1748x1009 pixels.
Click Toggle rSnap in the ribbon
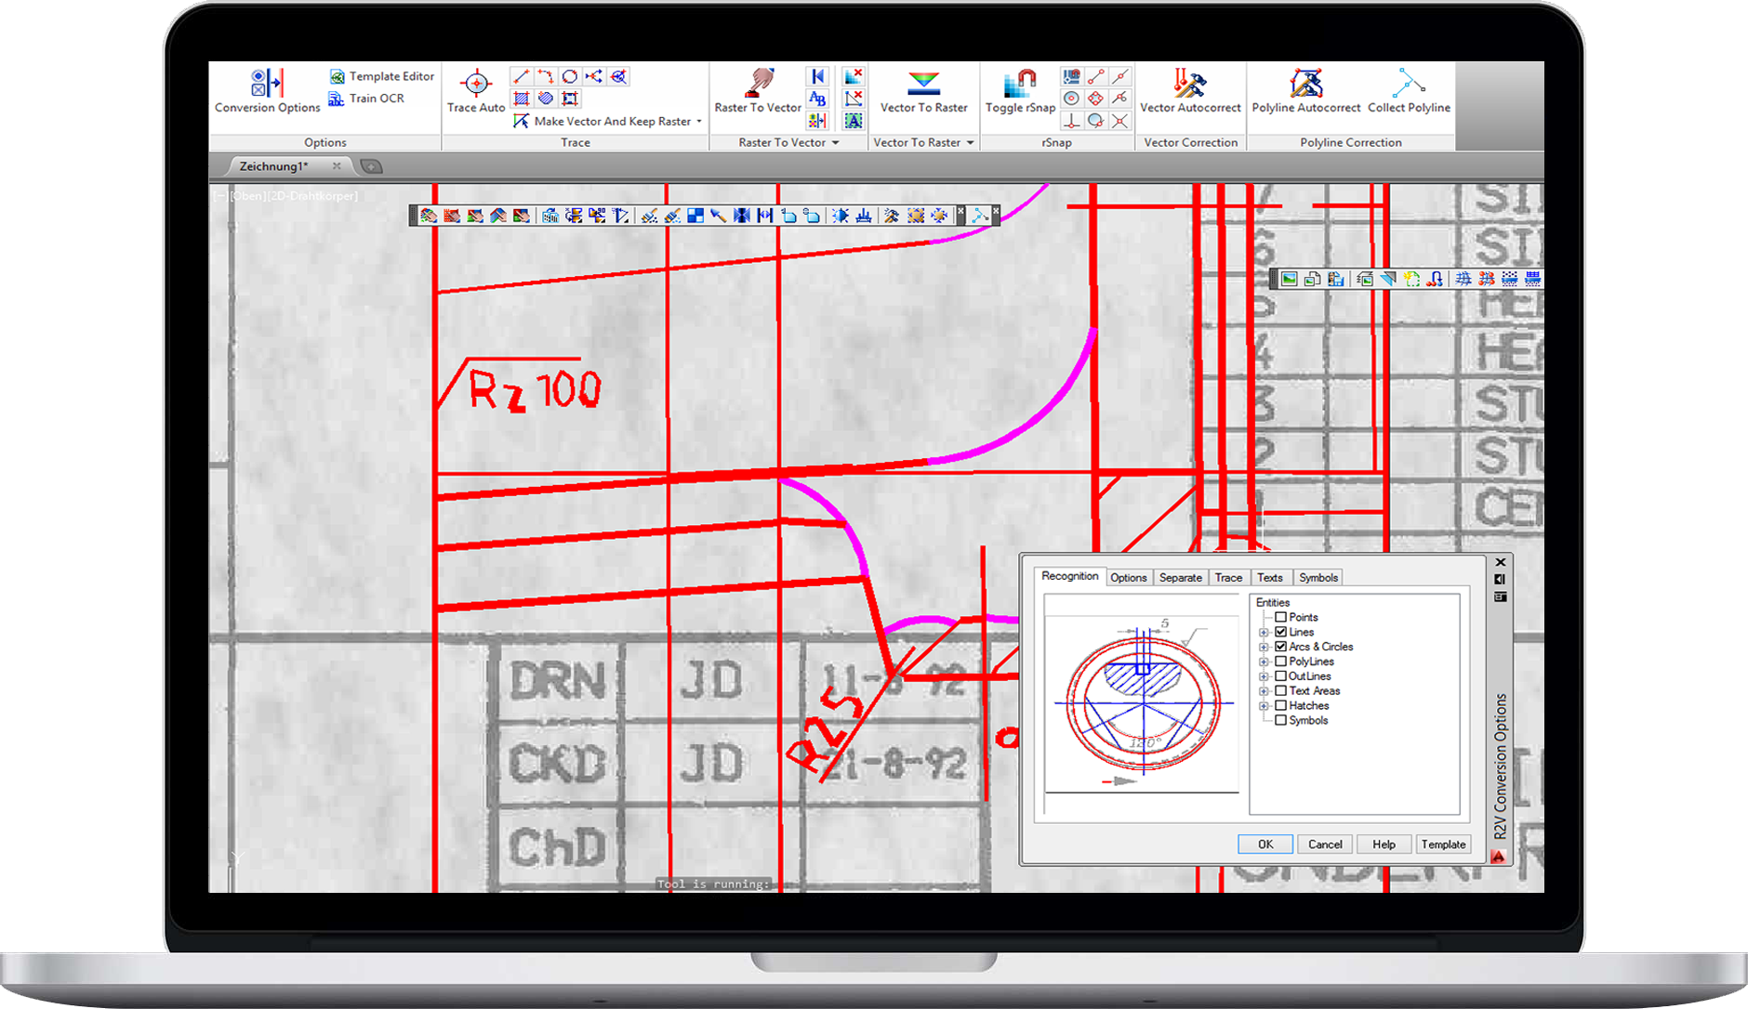[1019, 90]
